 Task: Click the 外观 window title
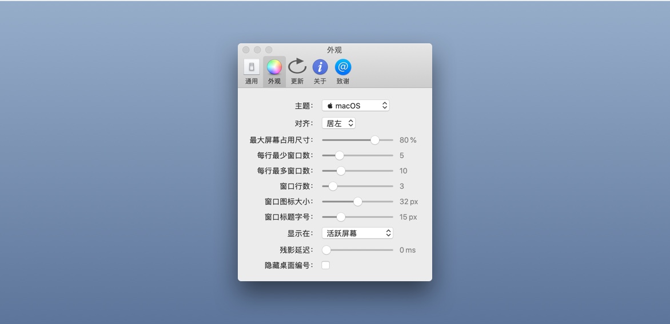pyautogui.click(x=334, y=50)
